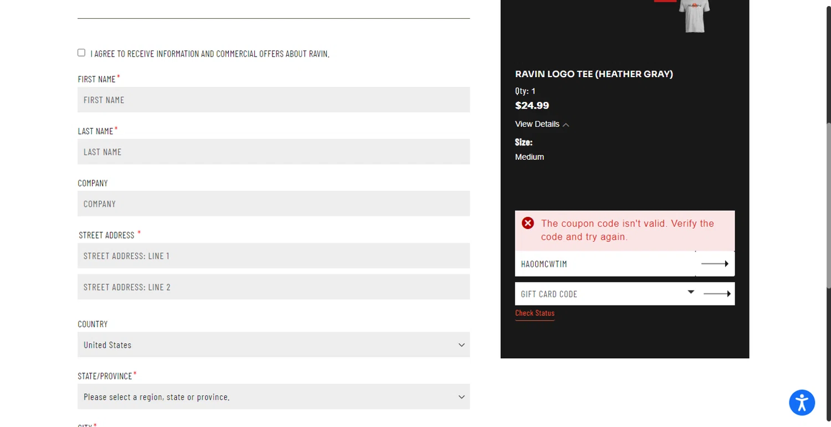Open the accessibility widget icon
Viewport: 831px width, 427px height.
802,403
